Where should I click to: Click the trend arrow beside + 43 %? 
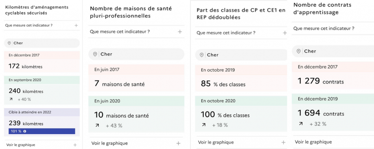pyautogui.click(x=97, y=125)
